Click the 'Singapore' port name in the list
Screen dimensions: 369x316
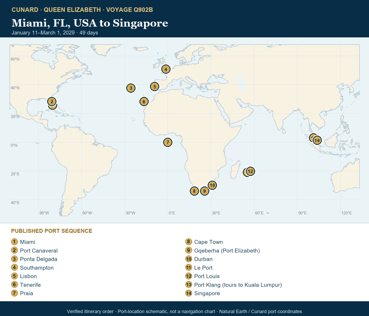click(207, 293)
